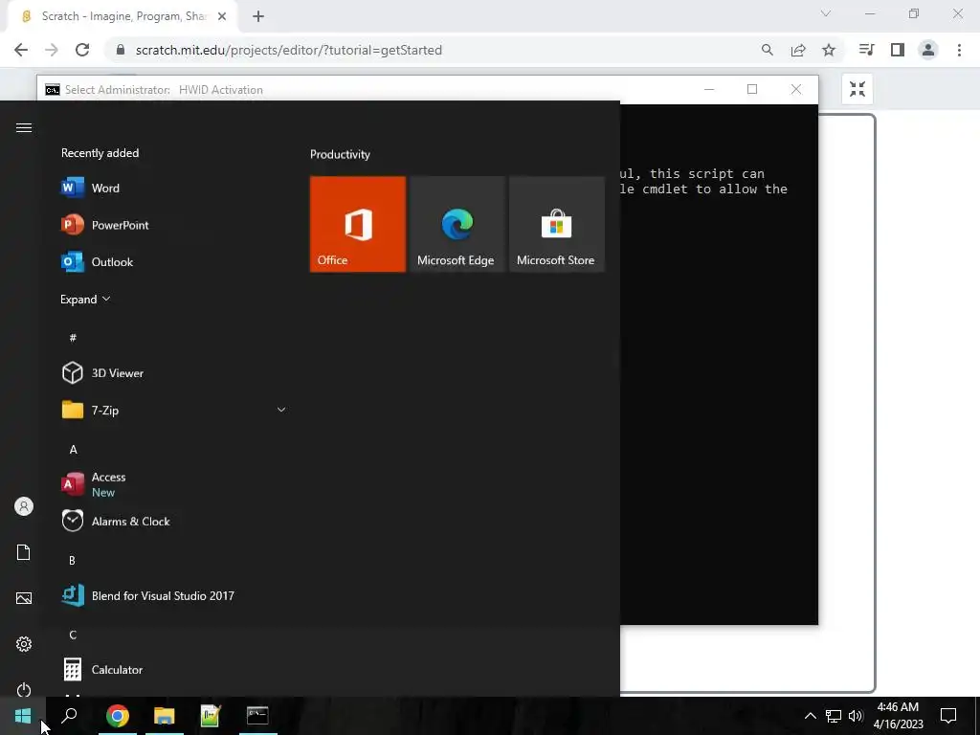Reload the Scratch page
The image size is (980, 735).
click(82, 50)
